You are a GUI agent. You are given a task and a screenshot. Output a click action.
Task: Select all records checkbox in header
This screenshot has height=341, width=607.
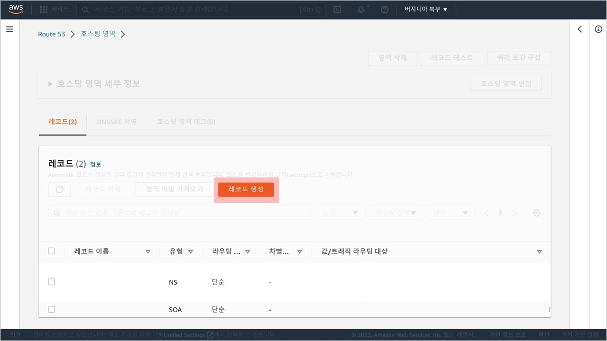pyautogui.click(x=52, y=251)
